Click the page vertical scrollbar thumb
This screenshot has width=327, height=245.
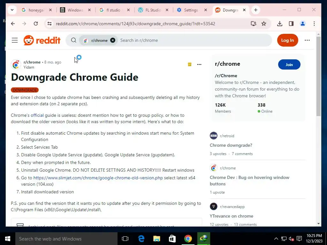(x=318, y=76)
